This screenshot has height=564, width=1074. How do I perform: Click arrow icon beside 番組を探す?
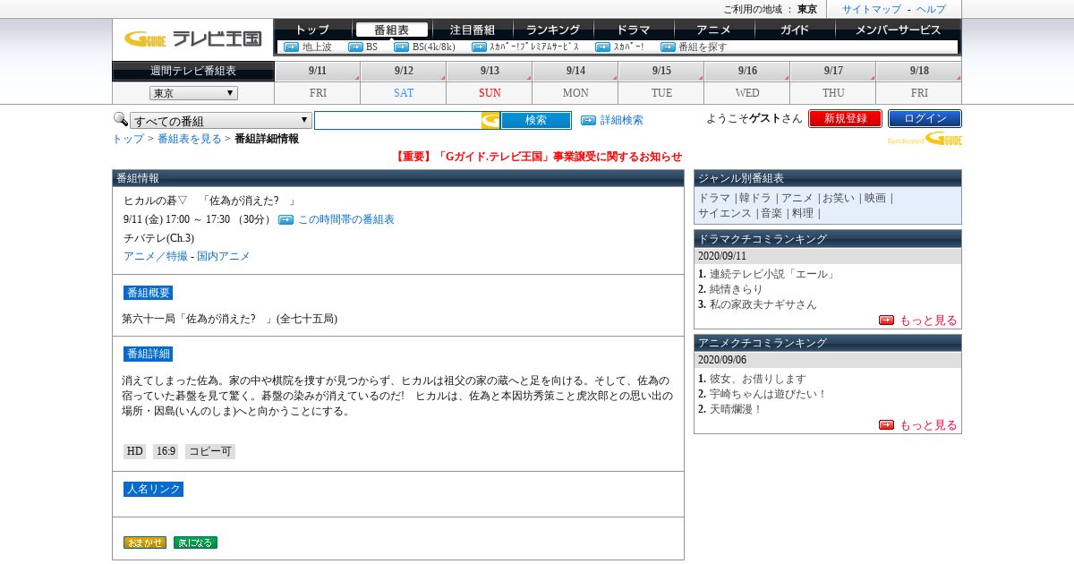tap(668, 47)
